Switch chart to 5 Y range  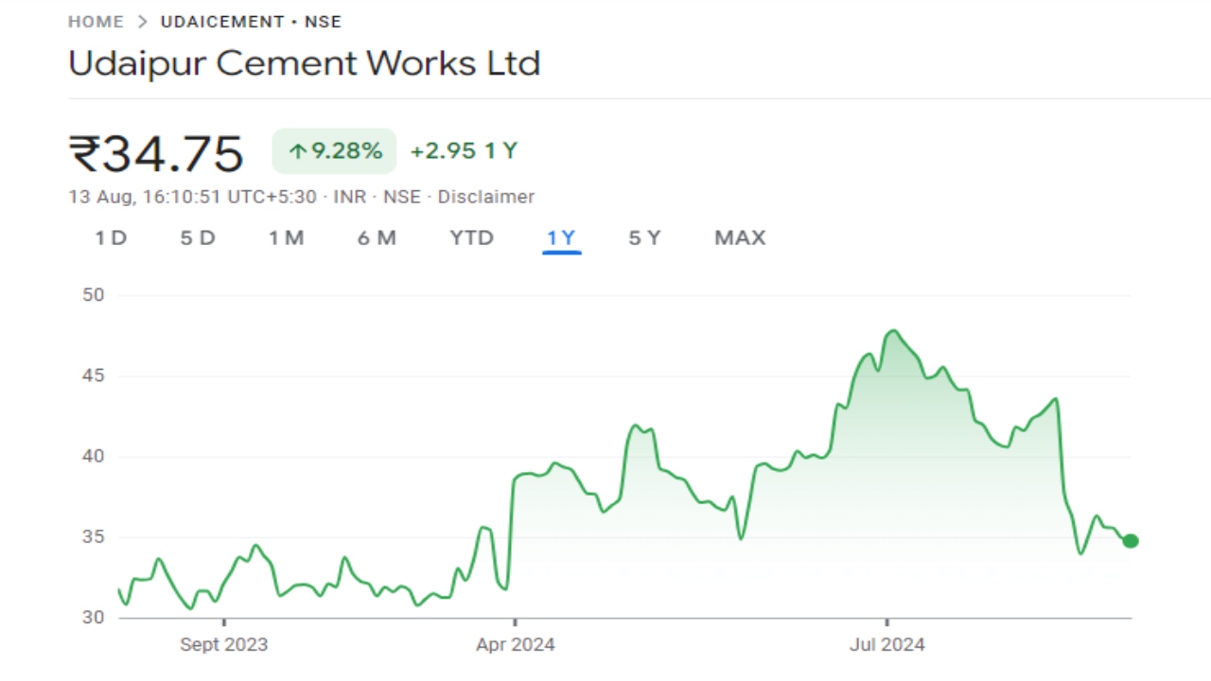pyautogui.click(x=644, y=237)
